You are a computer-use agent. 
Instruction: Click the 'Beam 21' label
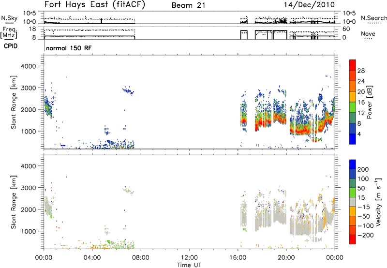point(189,5)
